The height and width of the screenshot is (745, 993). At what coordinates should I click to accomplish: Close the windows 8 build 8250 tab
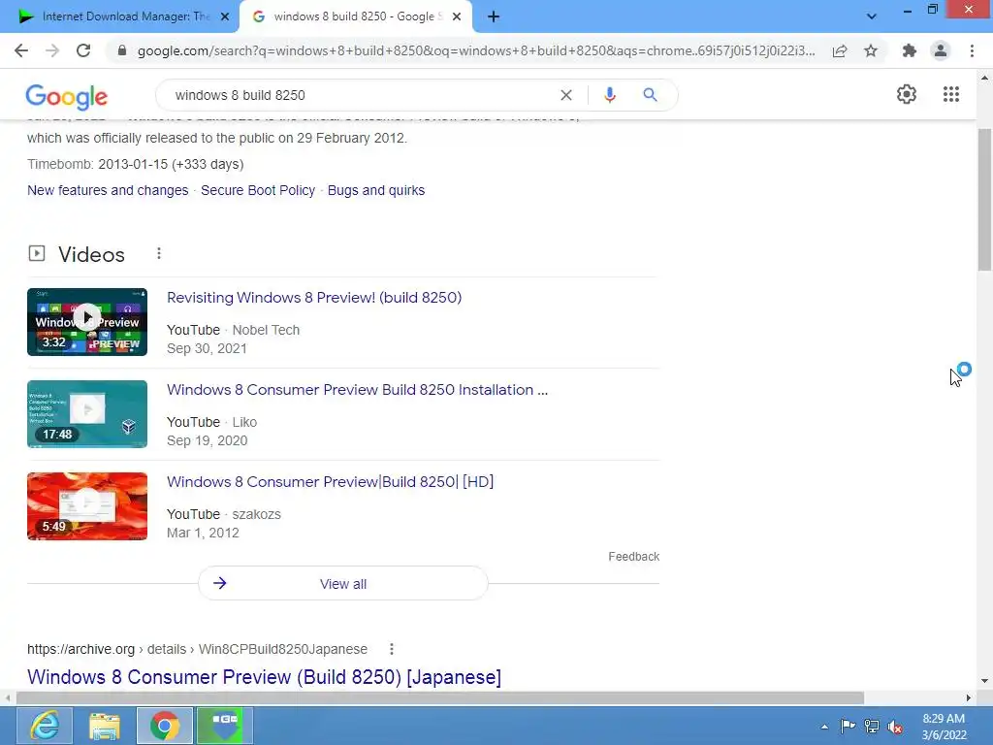pyautogui.click(x=457, y=16)
